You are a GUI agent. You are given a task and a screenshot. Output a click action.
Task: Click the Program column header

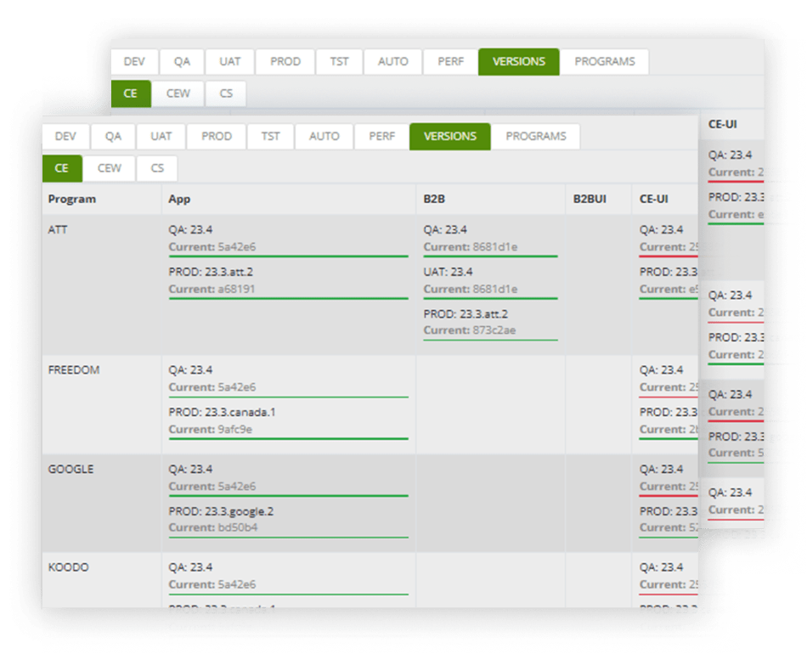tap(72, 199)
